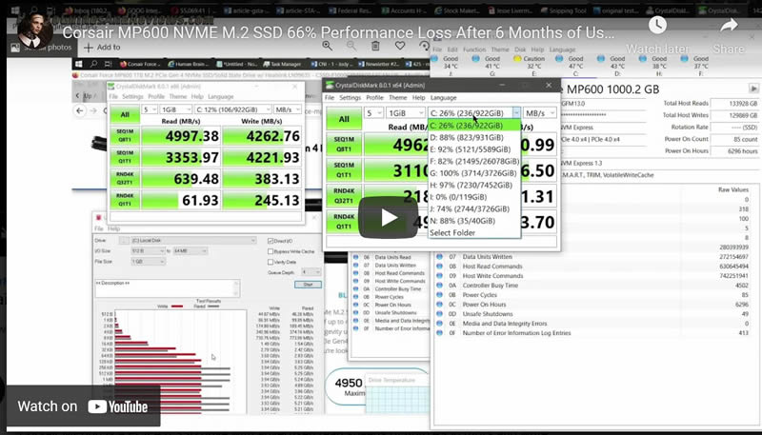Click the green All benchmark button
Viewport: 762px width, 435px height.
125,114
